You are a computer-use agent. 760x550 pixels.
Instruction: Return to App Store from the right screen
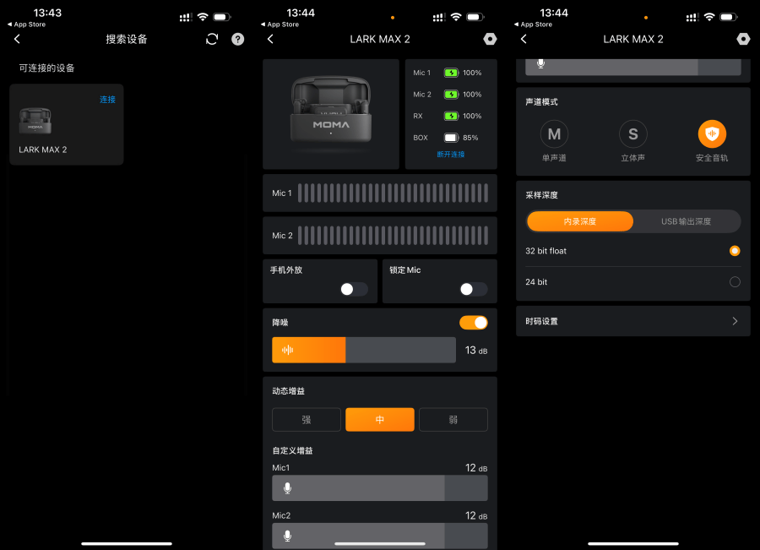(533, 25)
